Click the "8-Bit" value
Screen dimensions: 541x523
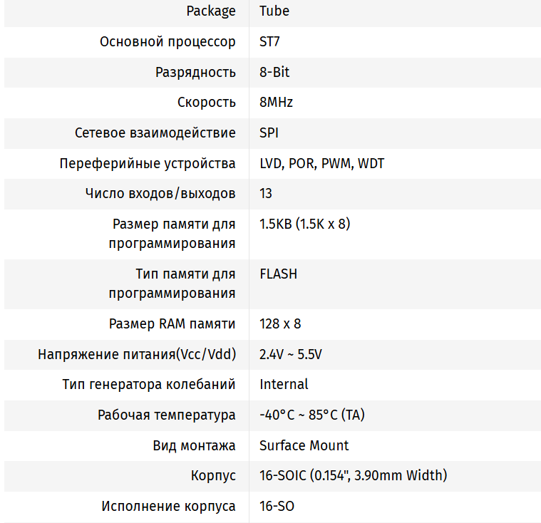274,72
